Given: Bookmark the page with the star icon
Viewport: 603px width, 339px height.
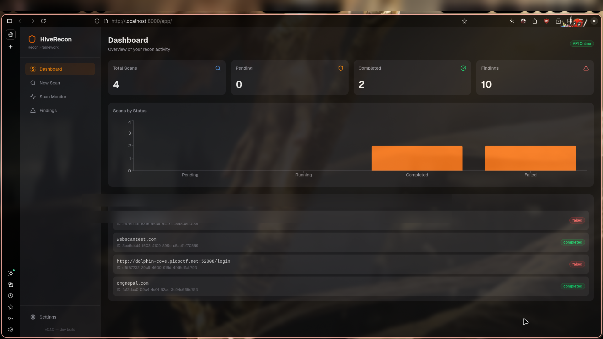Looking at the screenshot, I should [465, 21].
